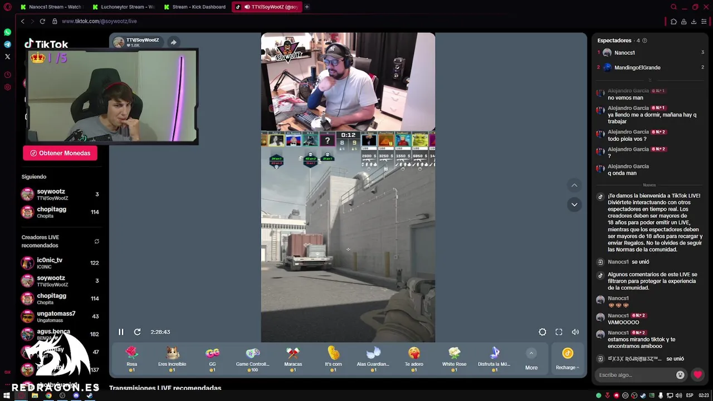
Task: Open browser easy setup menu
Action: tap(704, 21)
